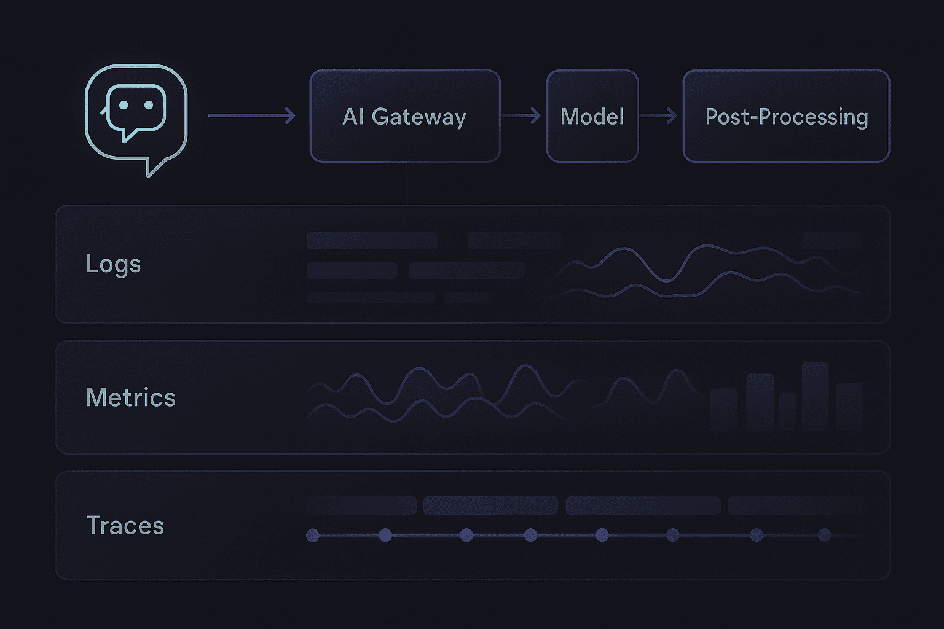Click the arrow between AI Gateway and Model

click(521, 115)
